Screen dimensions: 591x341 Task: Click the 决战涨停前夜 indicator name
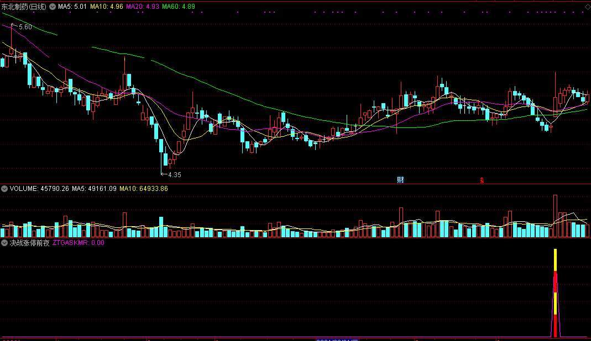click(30, 243)
